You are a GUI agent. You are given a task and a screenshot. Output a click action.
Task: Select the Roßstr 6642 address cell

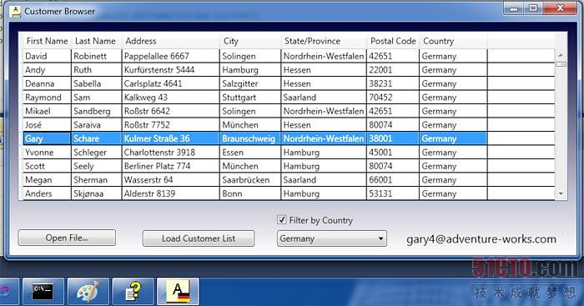coord(171,111)
